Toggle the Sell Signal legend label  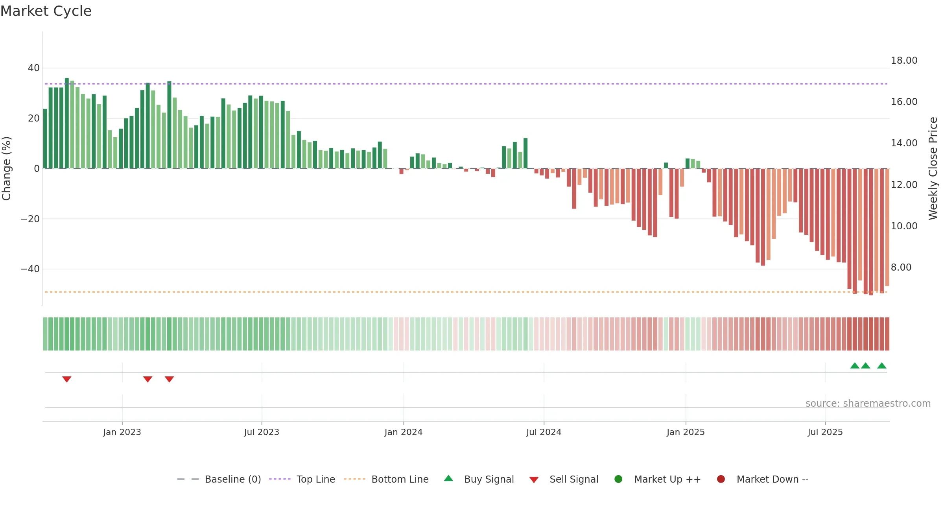574,479
